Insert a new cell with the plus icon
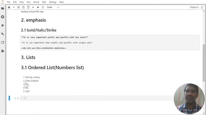 [x=14, y=7]
